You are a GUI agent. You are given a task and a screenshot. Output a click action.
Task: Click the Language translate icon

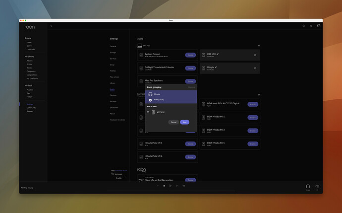113,174
